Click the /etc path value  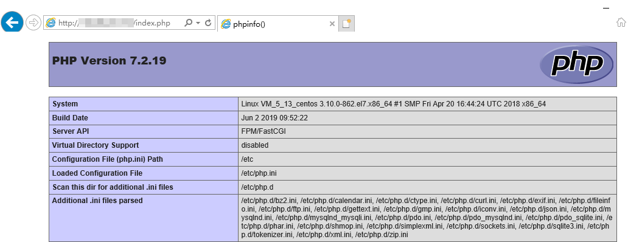(247, 159)
